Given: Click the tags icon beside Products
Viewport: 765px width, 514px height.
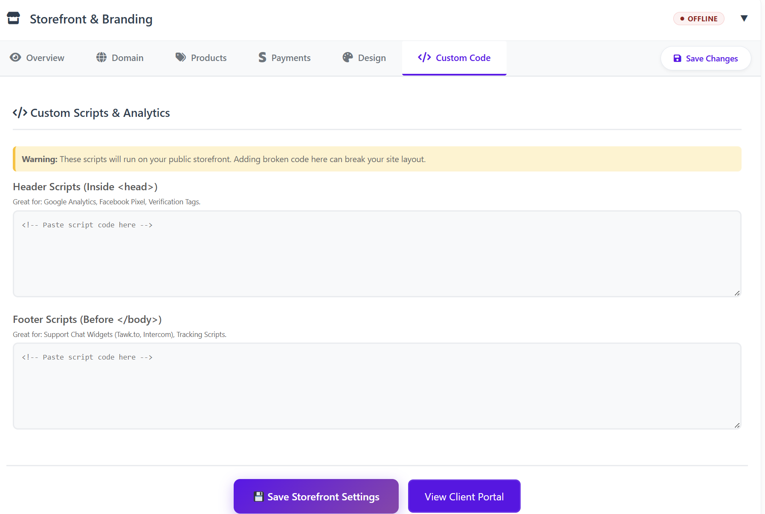Looking at the screenshot, I should pos(181,58).
